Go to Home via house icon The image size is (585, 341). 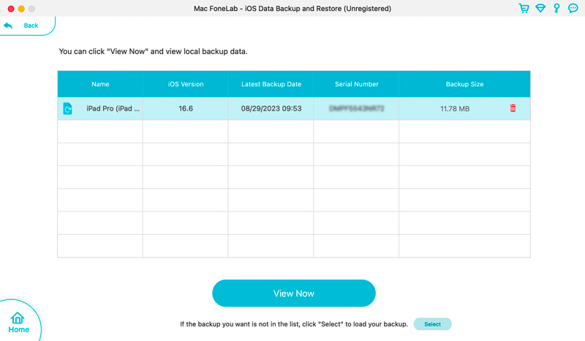pyautogui.click(x=18, y=318)
